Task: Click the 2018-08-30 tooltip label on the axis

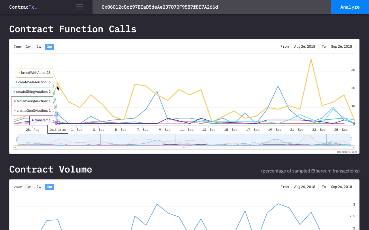Action: point(58,129)
